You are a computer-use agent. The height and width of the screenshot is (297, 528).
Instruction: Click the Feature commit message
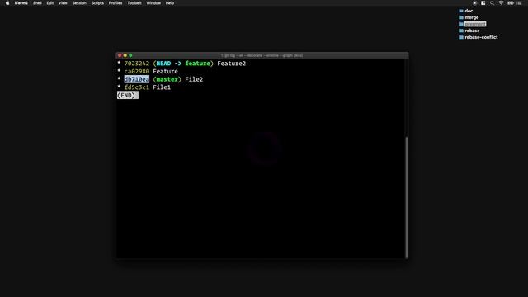[165, 72]
